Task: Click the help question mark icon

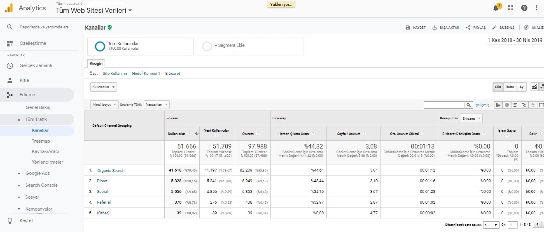Action: (x=524, y=8)
